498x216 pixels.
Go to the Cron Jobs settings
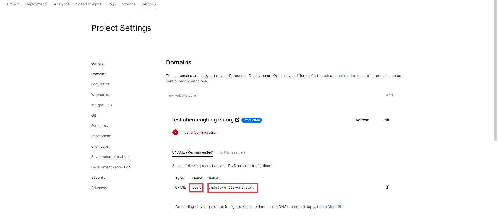[100, 146]
